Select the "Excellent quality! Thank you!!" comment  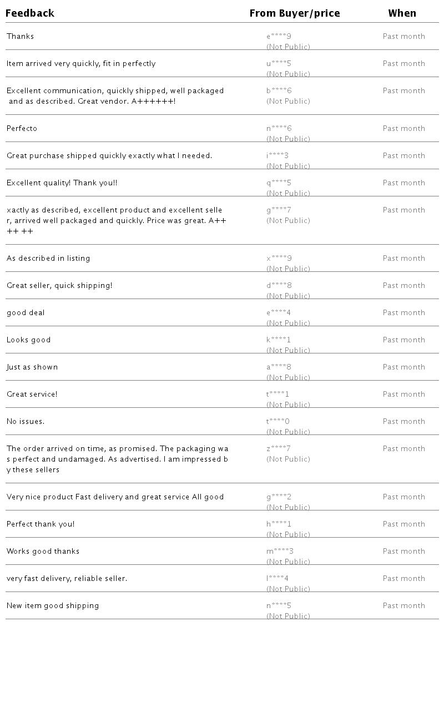62,183
